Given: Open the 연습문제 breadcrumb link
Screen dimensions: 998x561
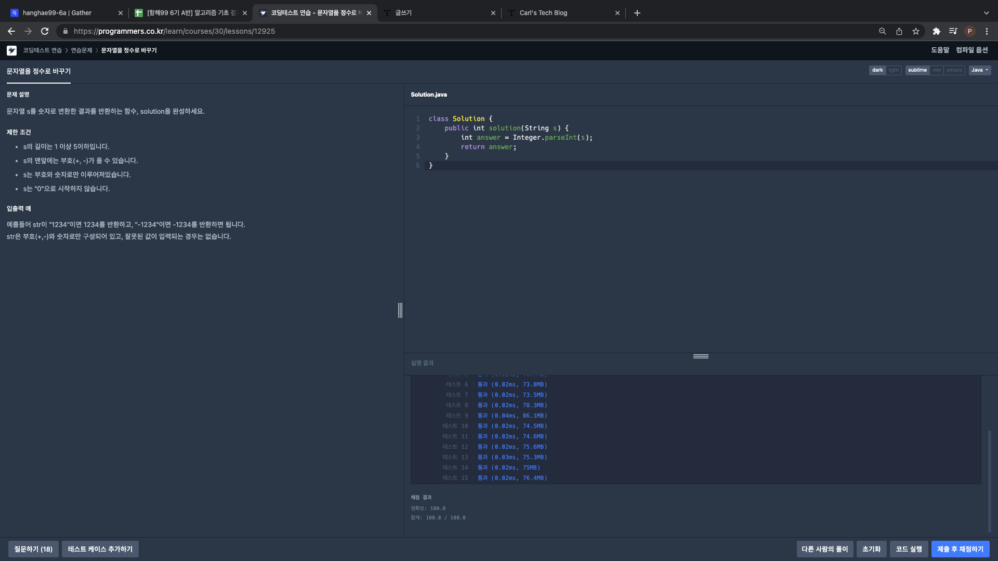Looking at the screenshot, I should pyautogui.click(x=81, y=50).
